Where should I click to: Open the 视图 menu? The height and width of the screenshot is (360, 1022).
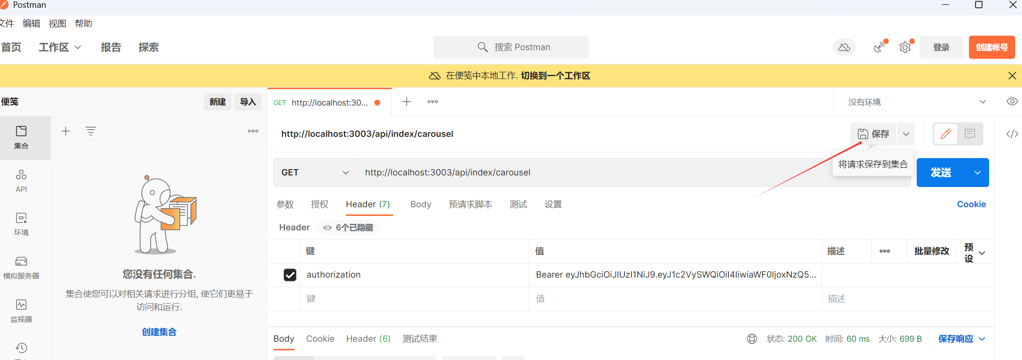click(x=57, y=23)
